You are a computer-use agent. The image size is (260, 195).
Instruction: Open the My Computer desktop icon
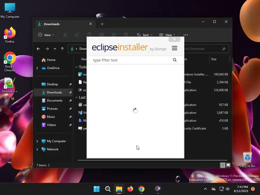pos(10,10)
